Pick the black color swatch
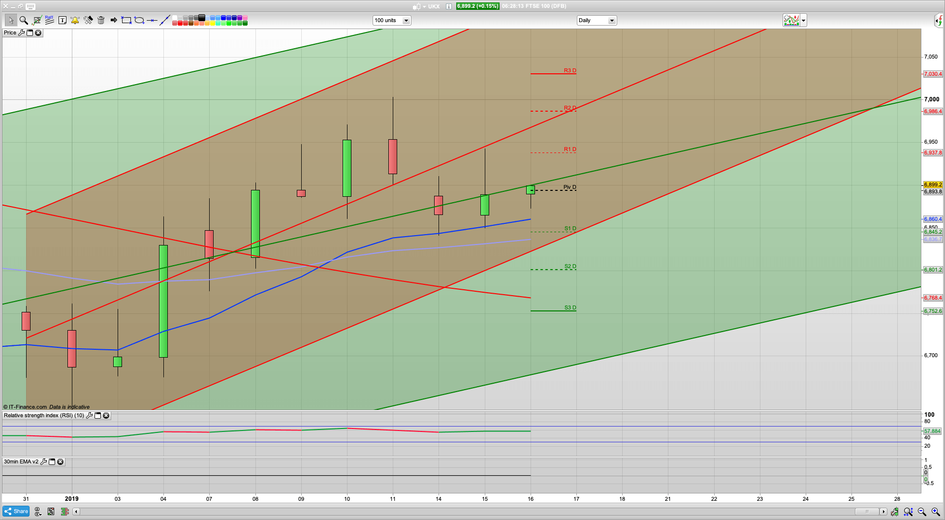Viewport: 945px width, 520px height. click(202, 18)
